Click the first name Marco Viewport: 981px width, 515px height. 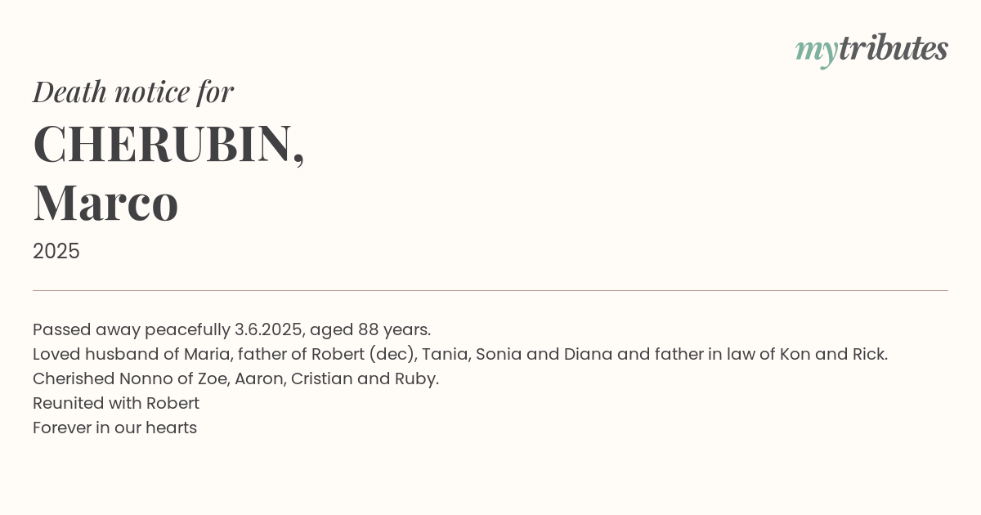pos(105,204)
